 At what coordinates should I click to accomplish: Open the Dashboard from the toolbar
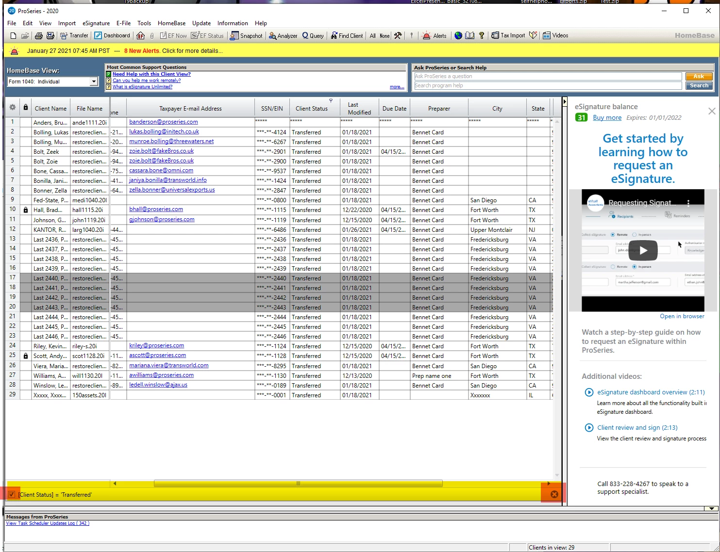pyautogui.click(x=112, y=35)
